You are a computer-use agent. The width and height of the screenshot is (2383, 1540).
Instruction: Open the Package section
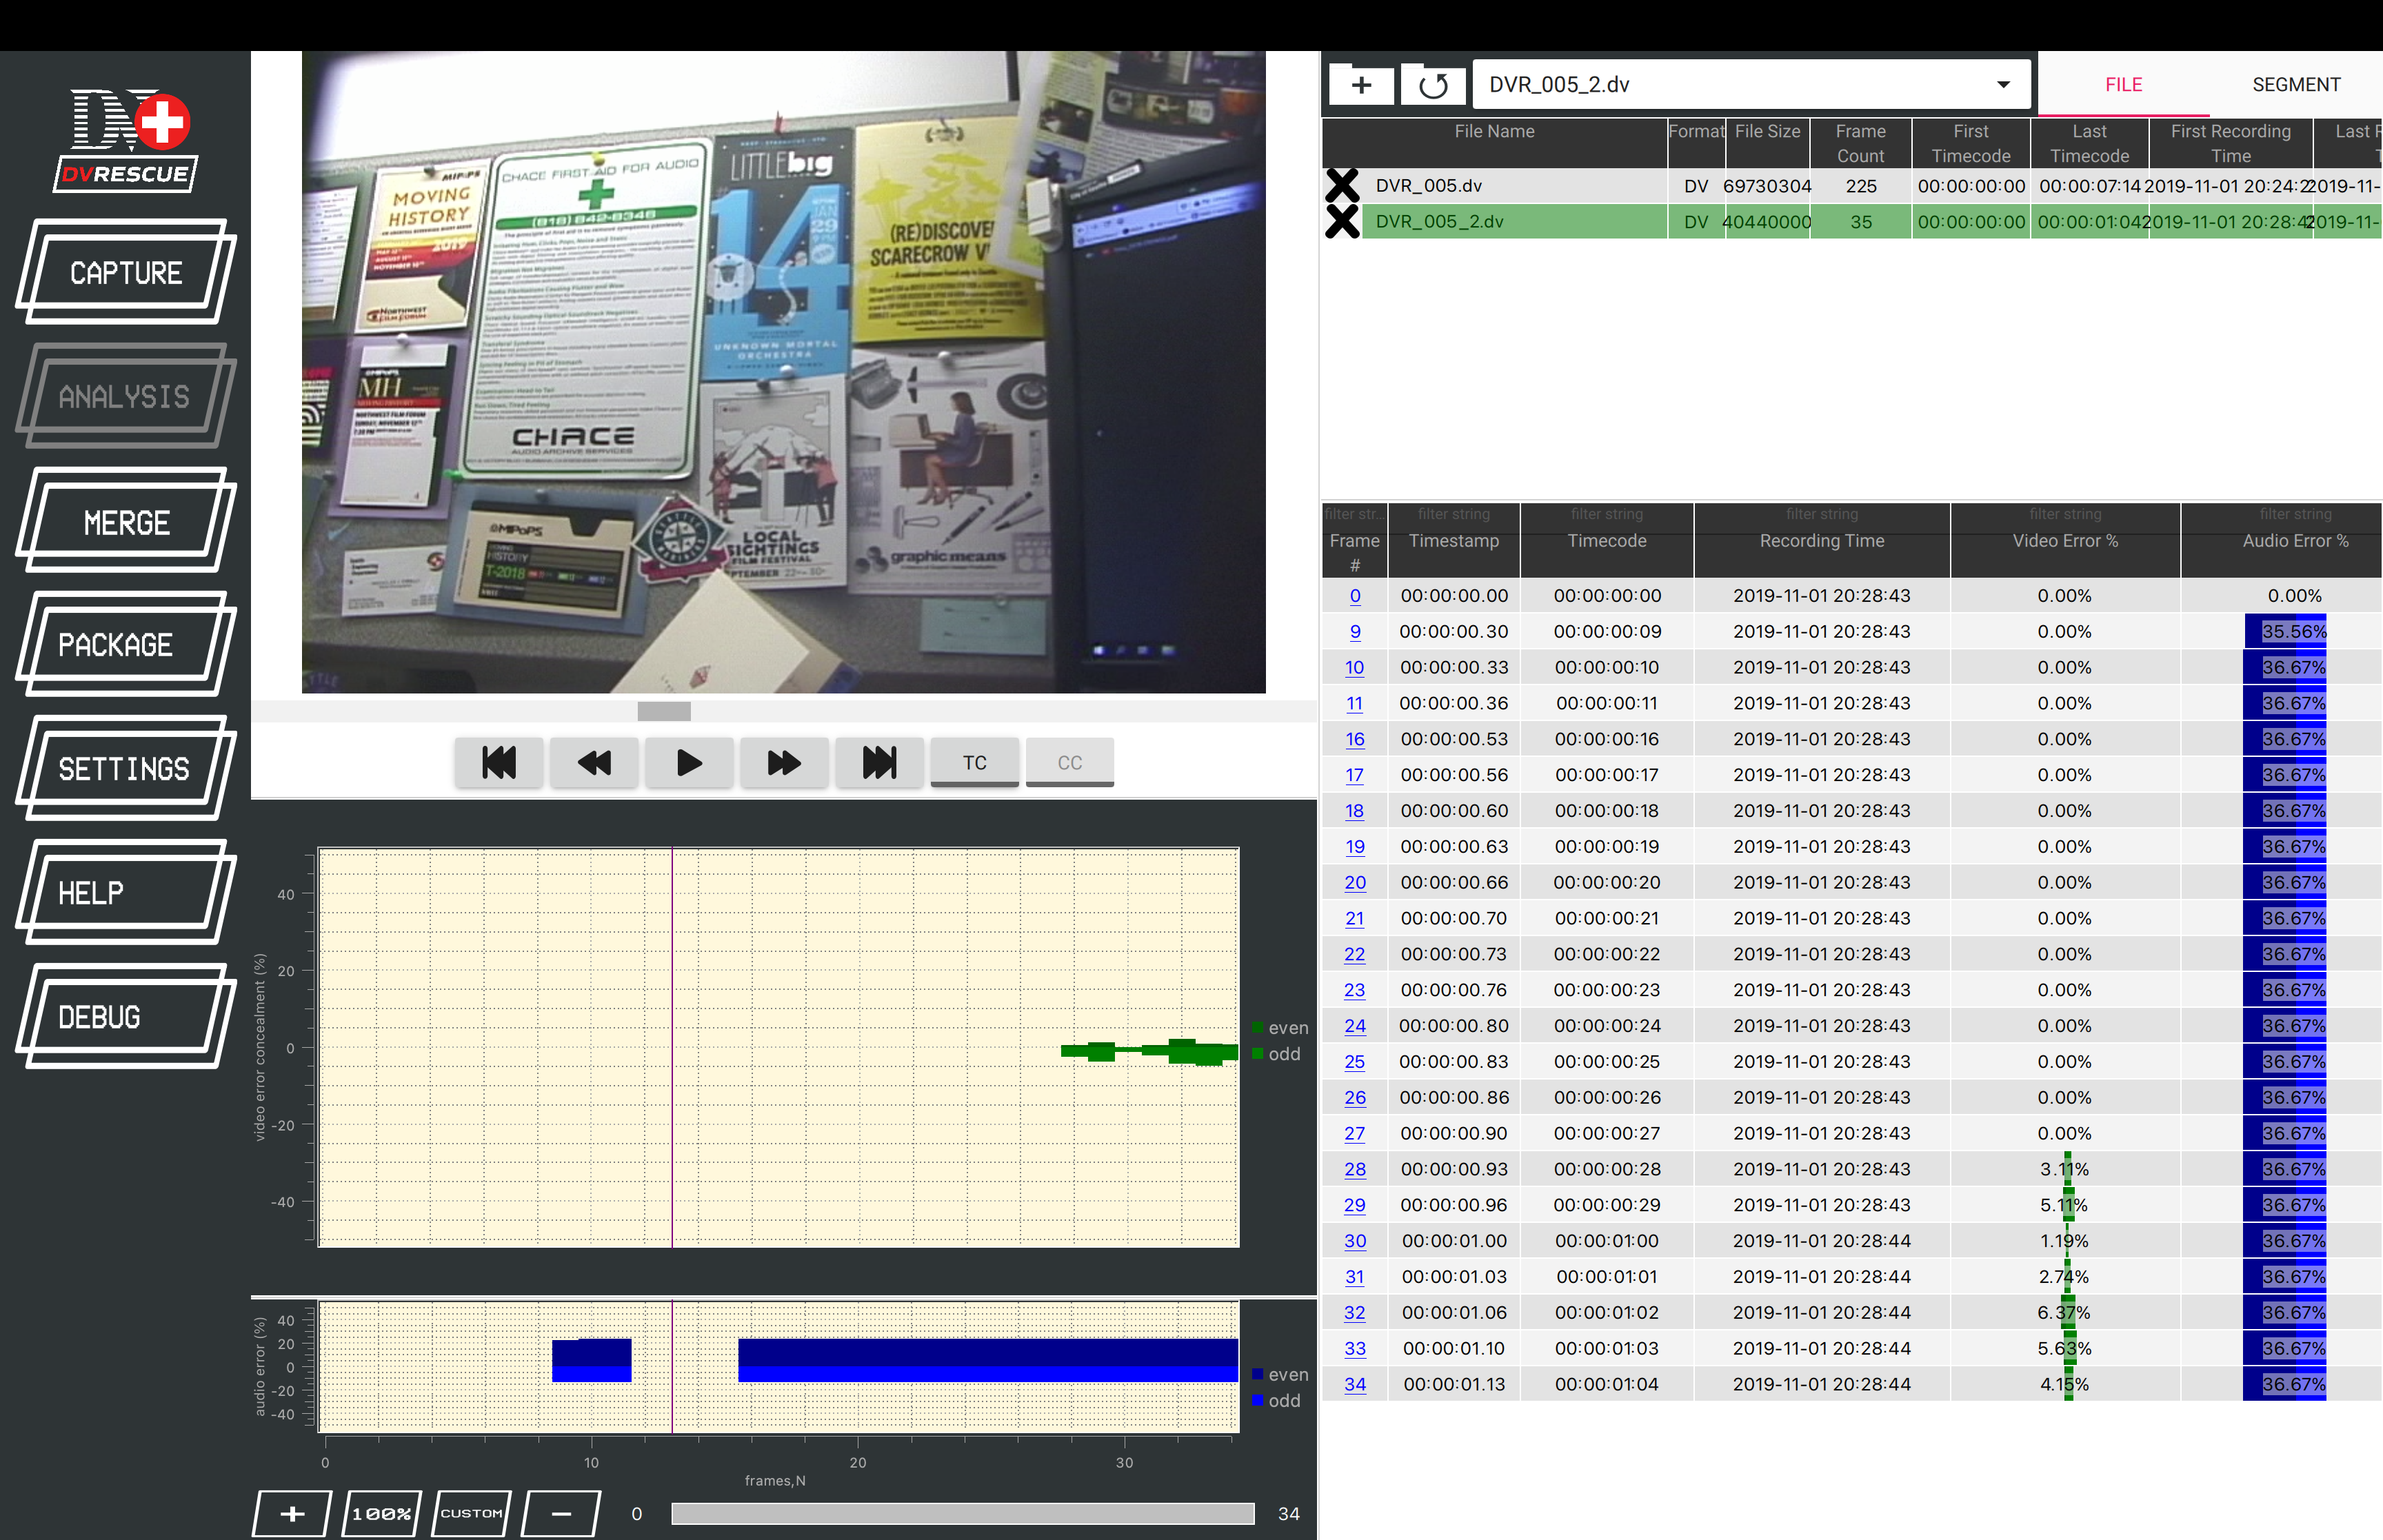tap(126, 645)
